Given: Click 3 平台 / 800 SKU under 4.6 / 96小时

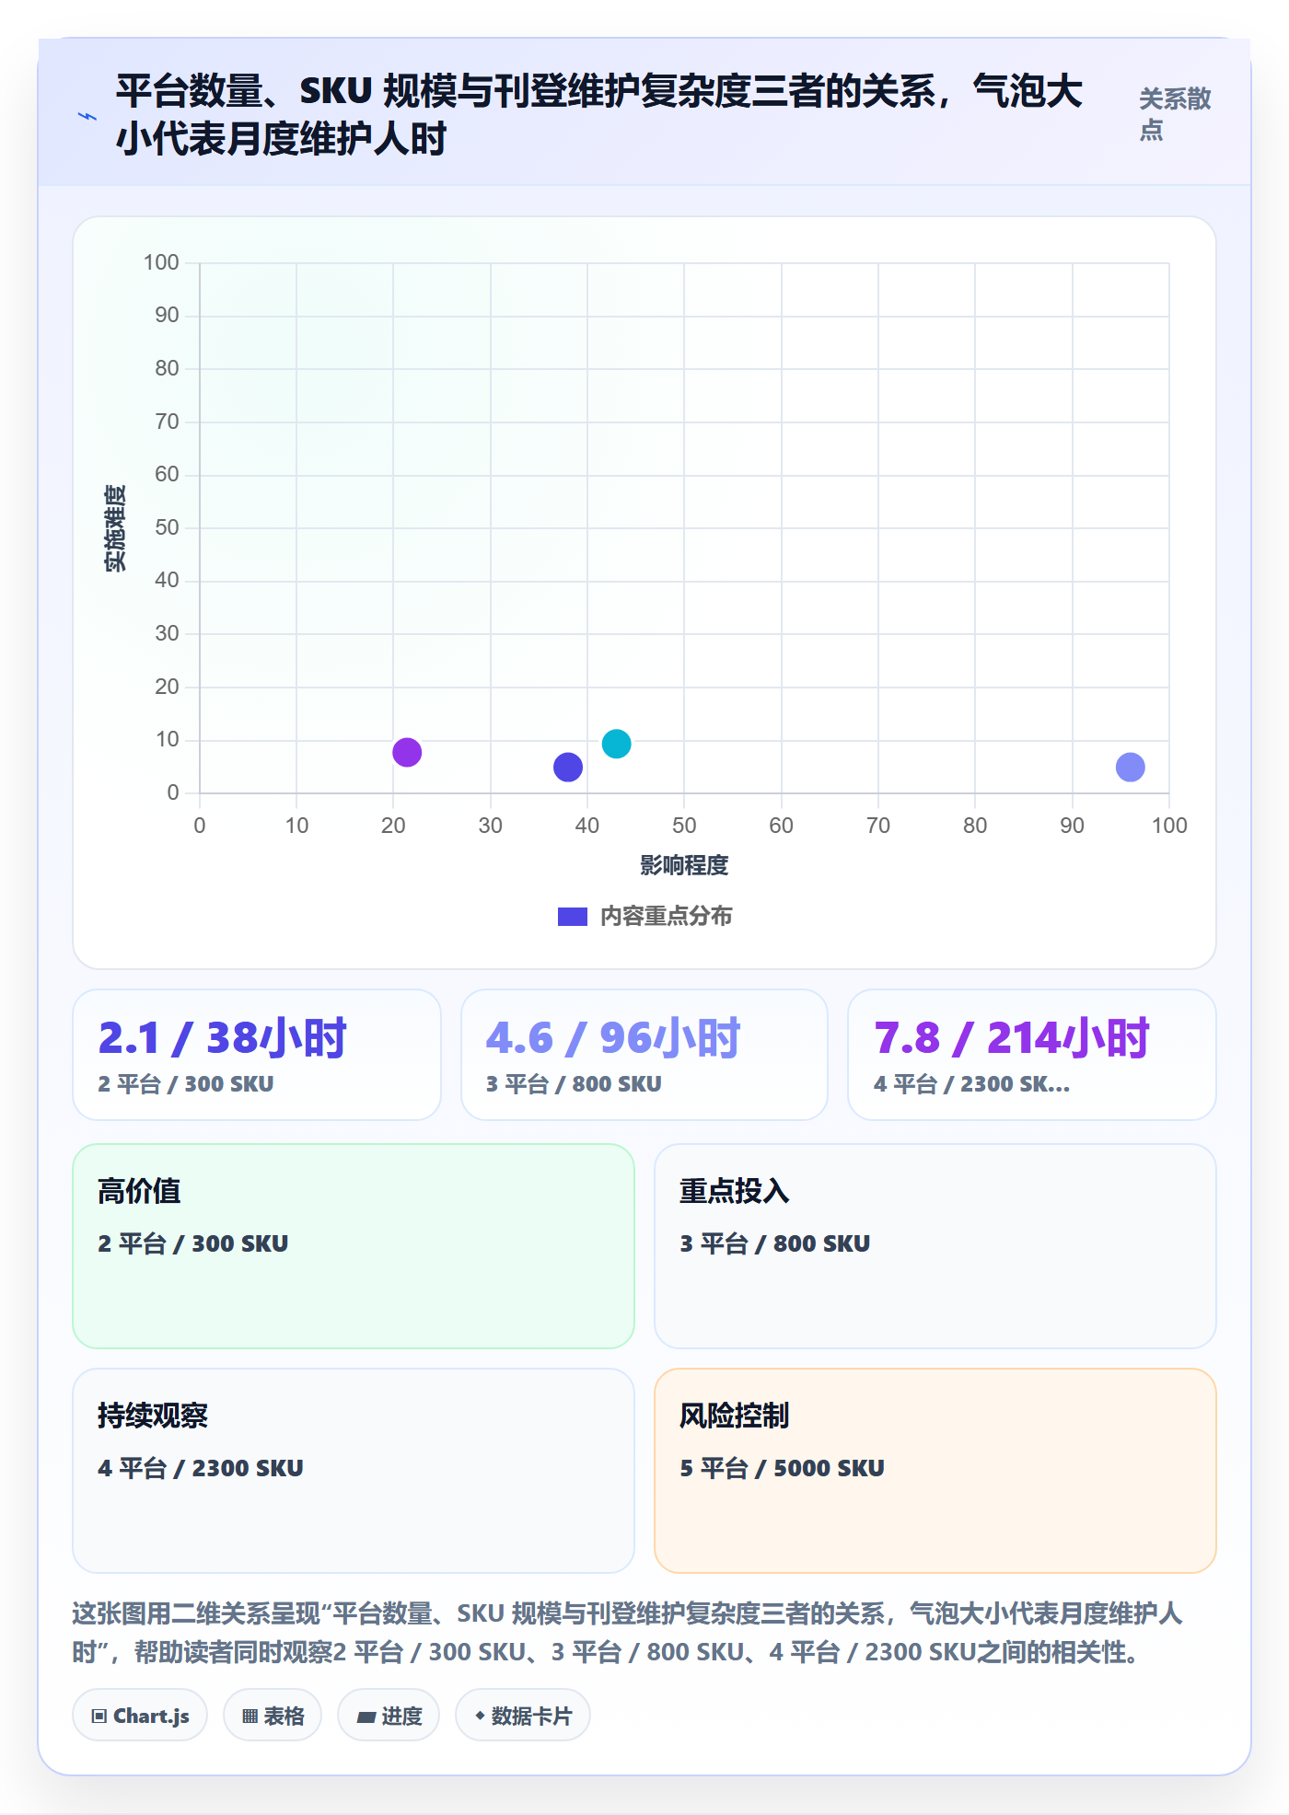Looking at the screenshot, I should point(574,1084).
